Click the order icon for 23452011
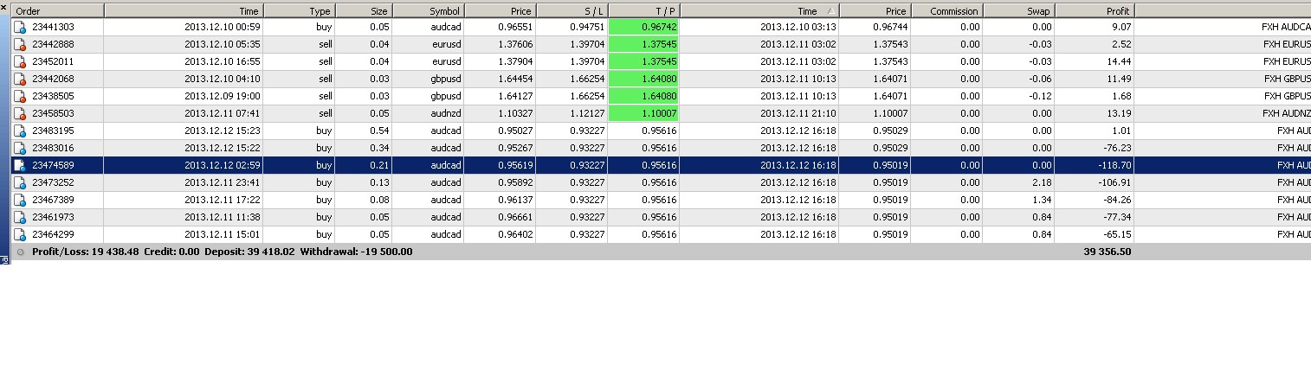 pos(19,61)
